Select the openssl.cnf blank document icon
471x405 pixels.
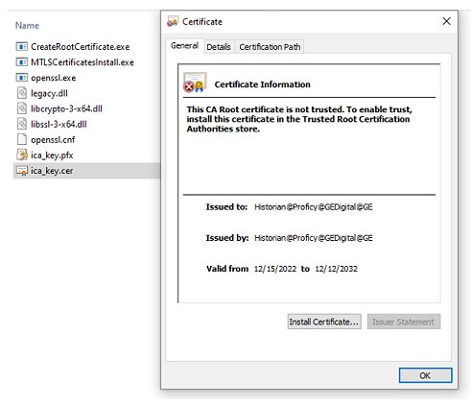click(22, 139)
